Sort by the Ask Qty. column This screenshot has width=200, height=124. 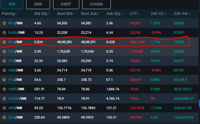[x=114, y=14]
